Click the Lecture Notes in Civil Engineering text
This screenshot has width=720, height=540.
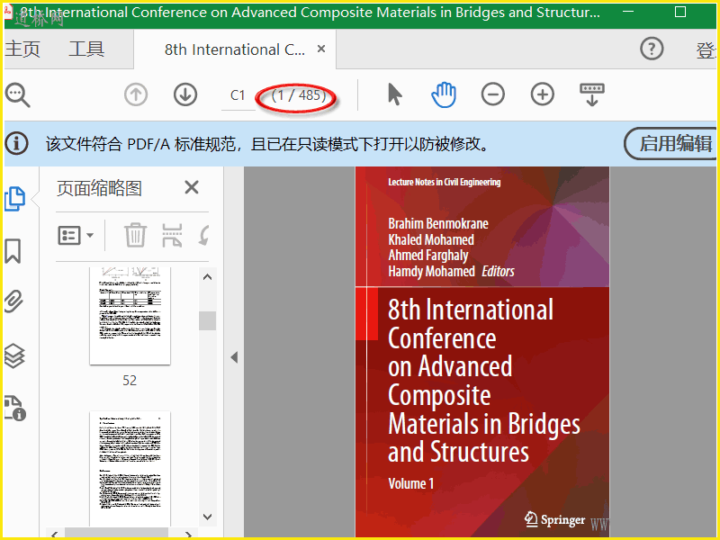tap(444, 182)
